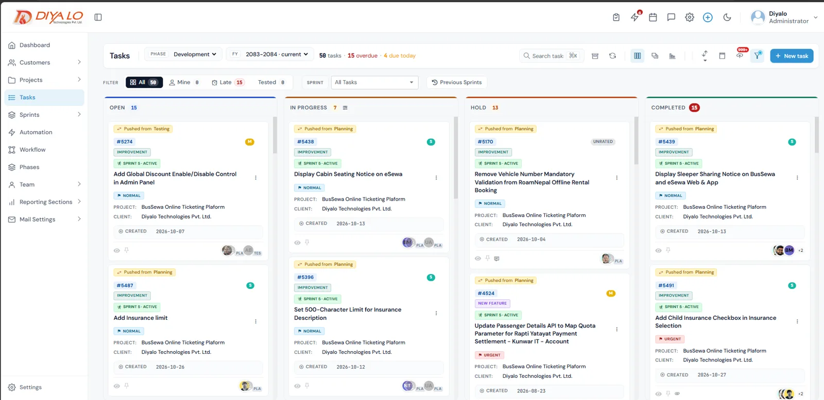The width and height of the screenshot is (824, 400).
Task: Open Previous Sprints
Action: 457,82
